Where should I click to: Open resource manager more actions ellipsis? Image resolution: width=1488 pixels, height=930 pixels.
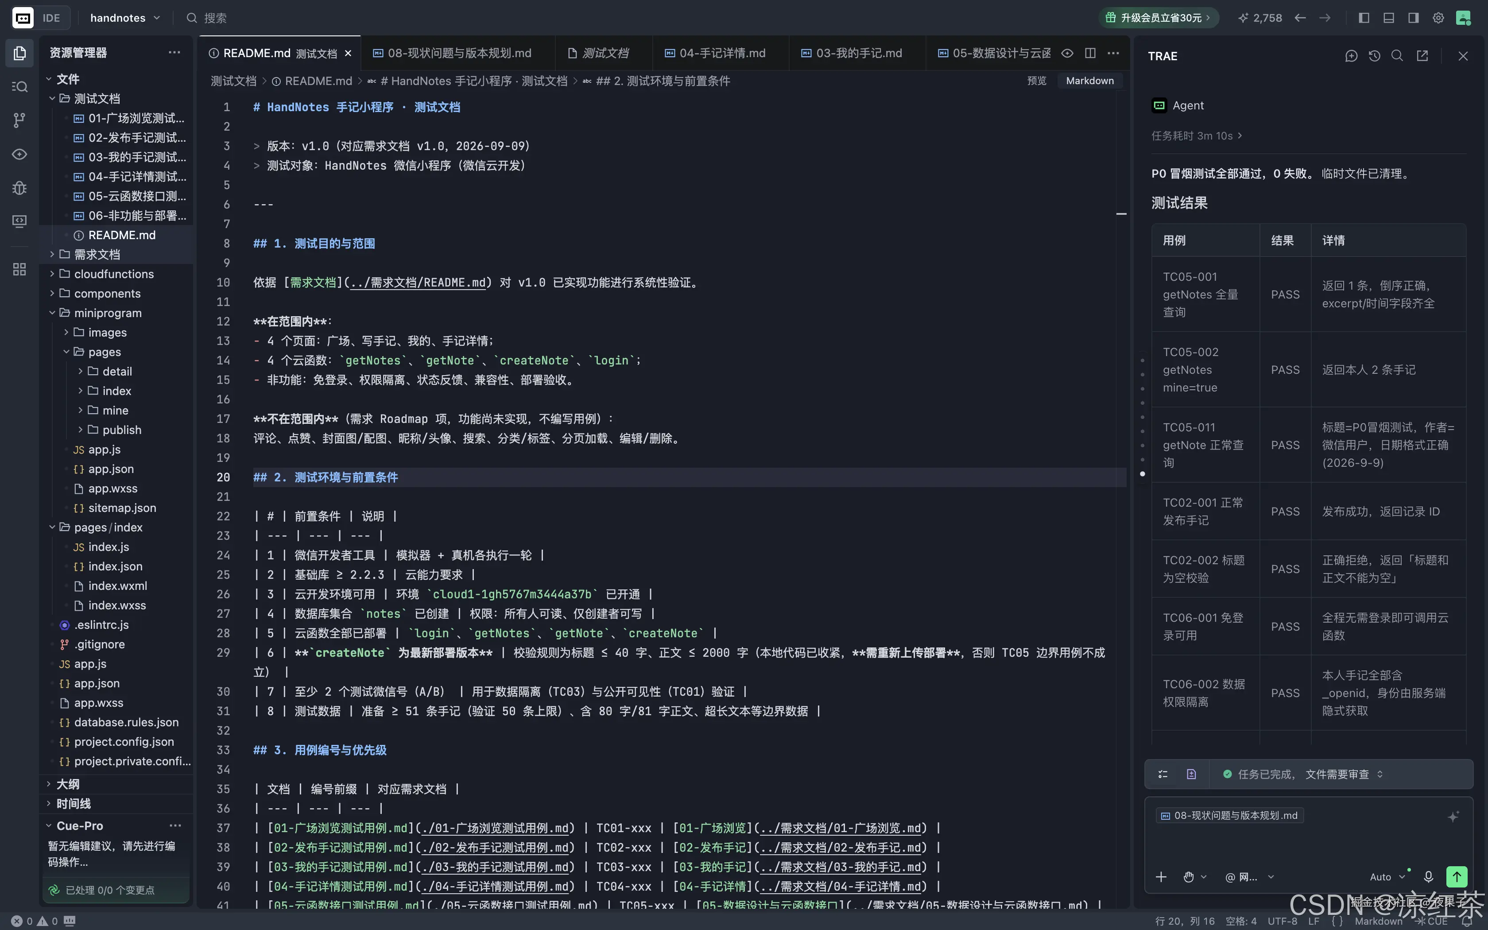pos(174,53)
